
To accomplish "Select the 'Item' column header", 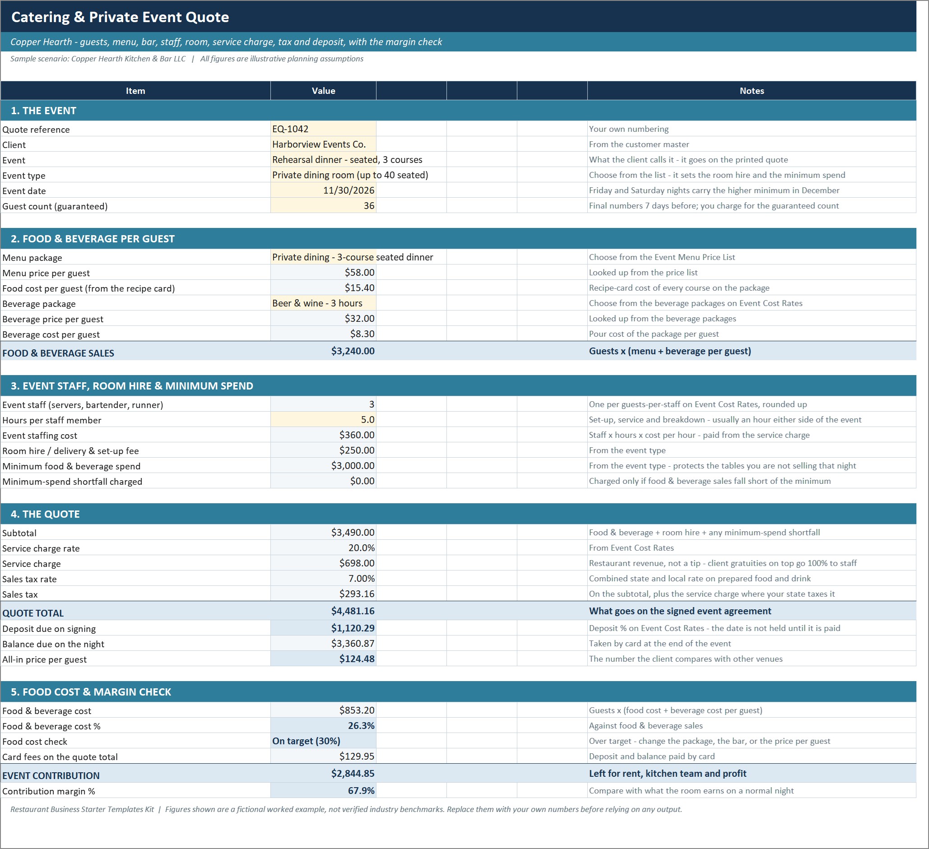I will (135, 91).
